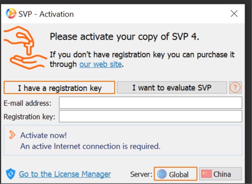Choose 'I want to evaluate SVP' option

tap(172, 88)
